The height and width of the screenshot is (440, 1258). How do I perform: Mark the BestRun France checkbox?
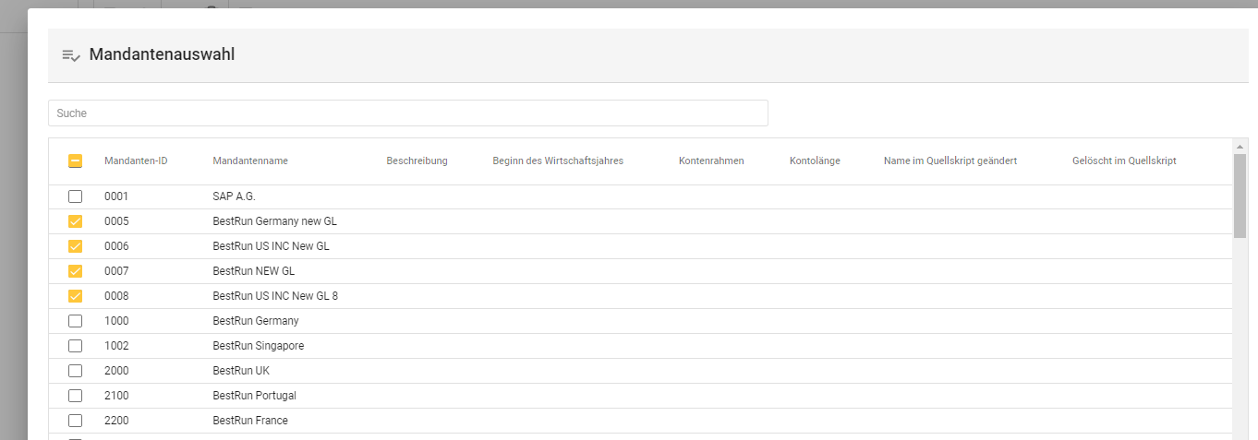(75, 421)
